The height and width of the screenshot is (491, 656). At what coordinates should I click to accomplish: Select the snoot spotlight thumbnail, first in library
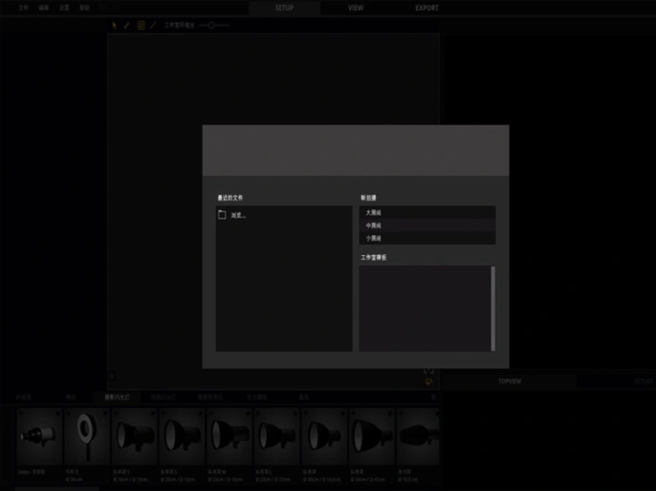point(39,436)
